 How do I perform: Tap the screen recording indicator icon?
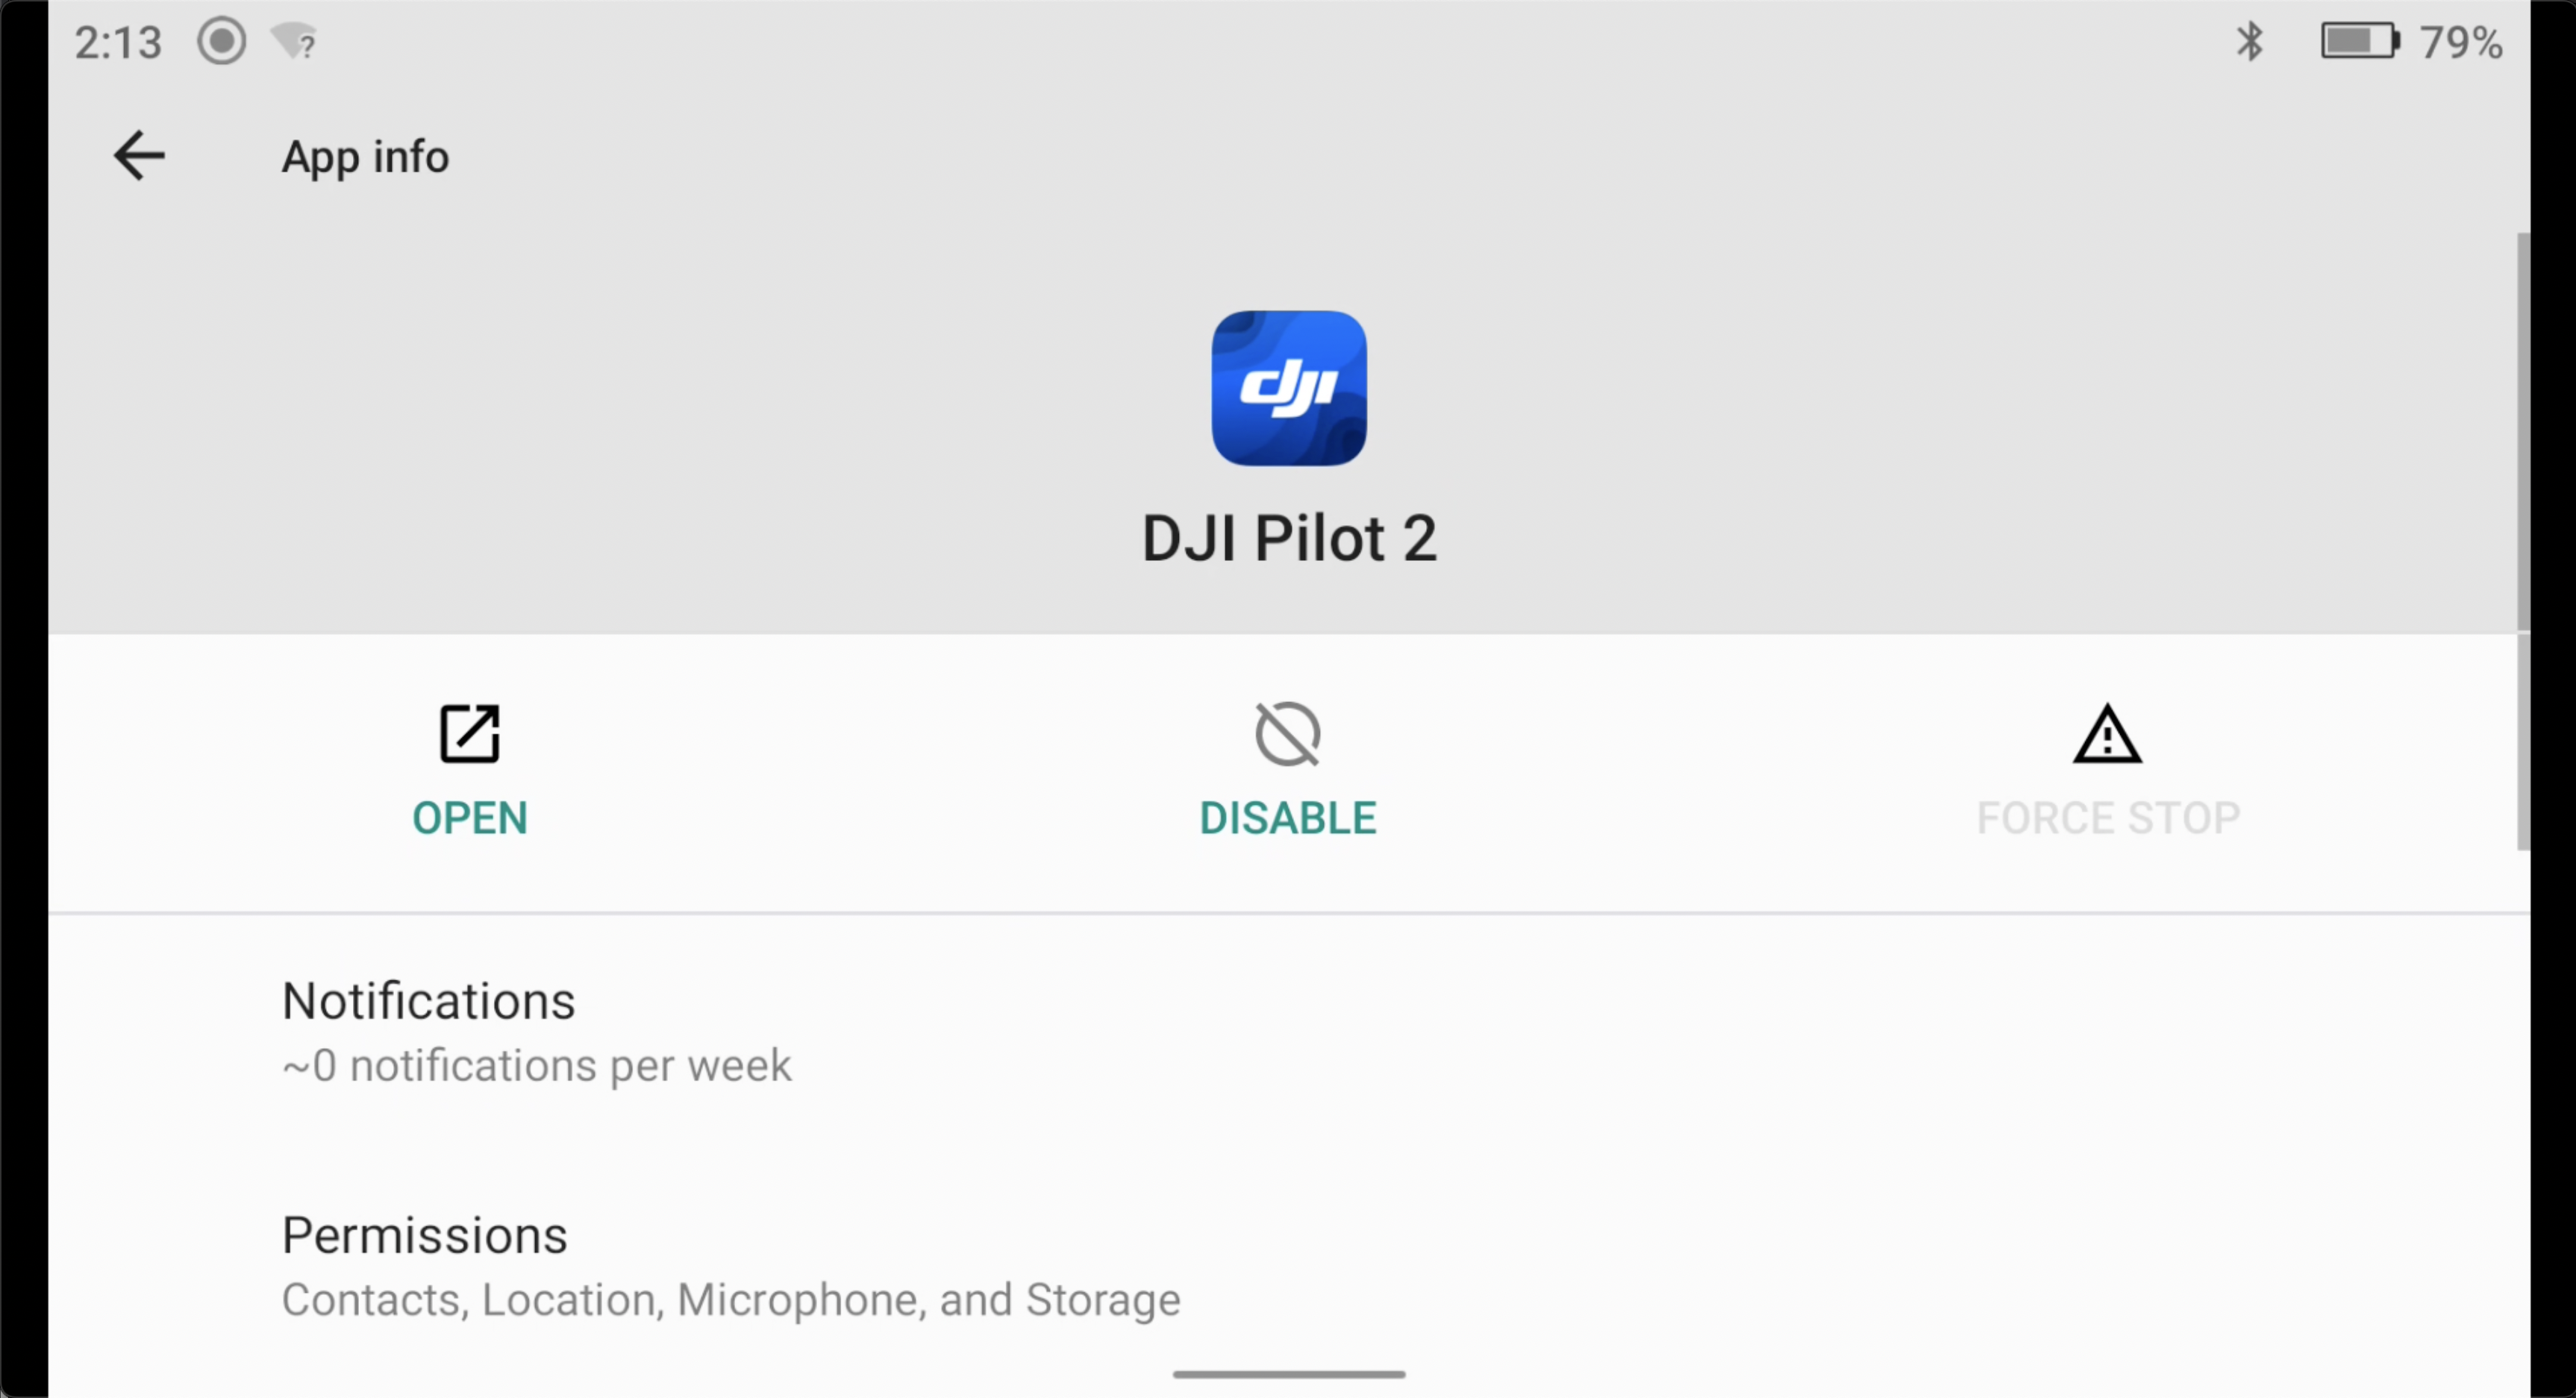tap(221, 42)
